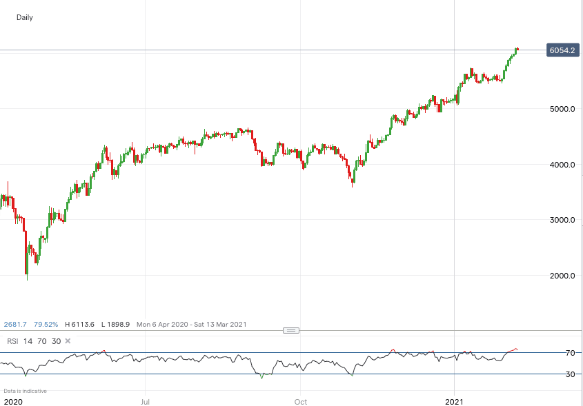The width and height of the screenshot is (583, 406).
Task: Click the date range Mon 6 Apr 2020 text
Action: (x=164, y=324)
